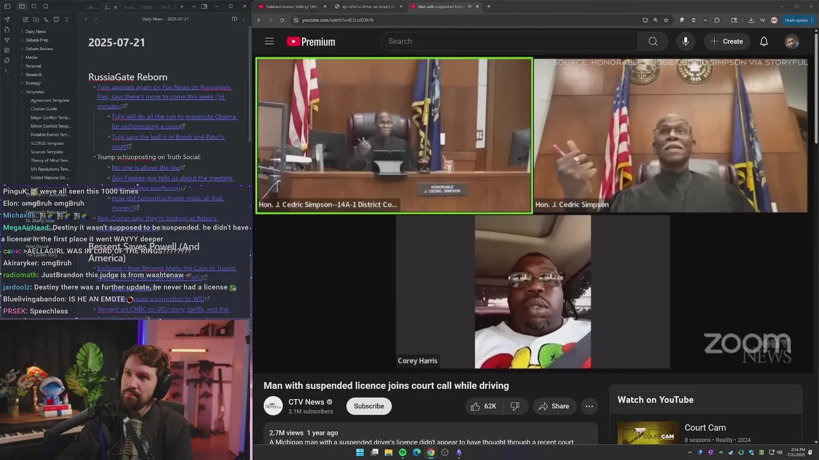
Task: Open YouTube notifications bell
Action: coord(764,42)
